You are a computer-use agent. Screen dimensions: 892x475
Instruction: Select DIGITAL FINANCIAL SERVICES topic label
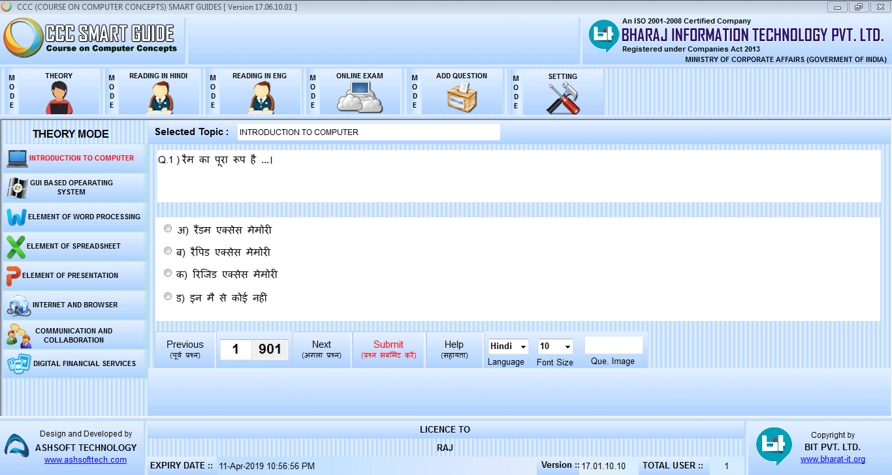[x=85, y=363]
